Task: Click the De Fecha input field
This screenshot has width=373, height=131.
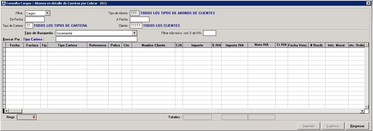Action: tap(35, 19)
